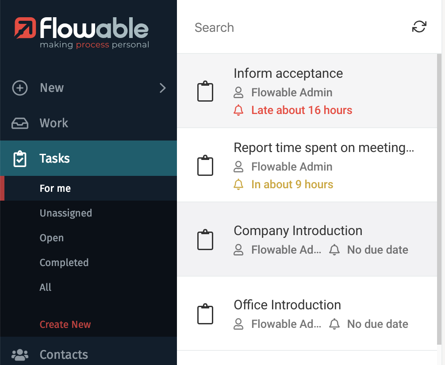Click the Tasks clipboard checkmark icon
The width and height of the screenshot is (445, 365).
click(x=20, y=159)
